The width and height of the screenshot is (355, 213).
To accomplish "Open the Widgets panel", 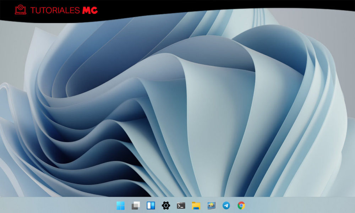I will point(151,206).
